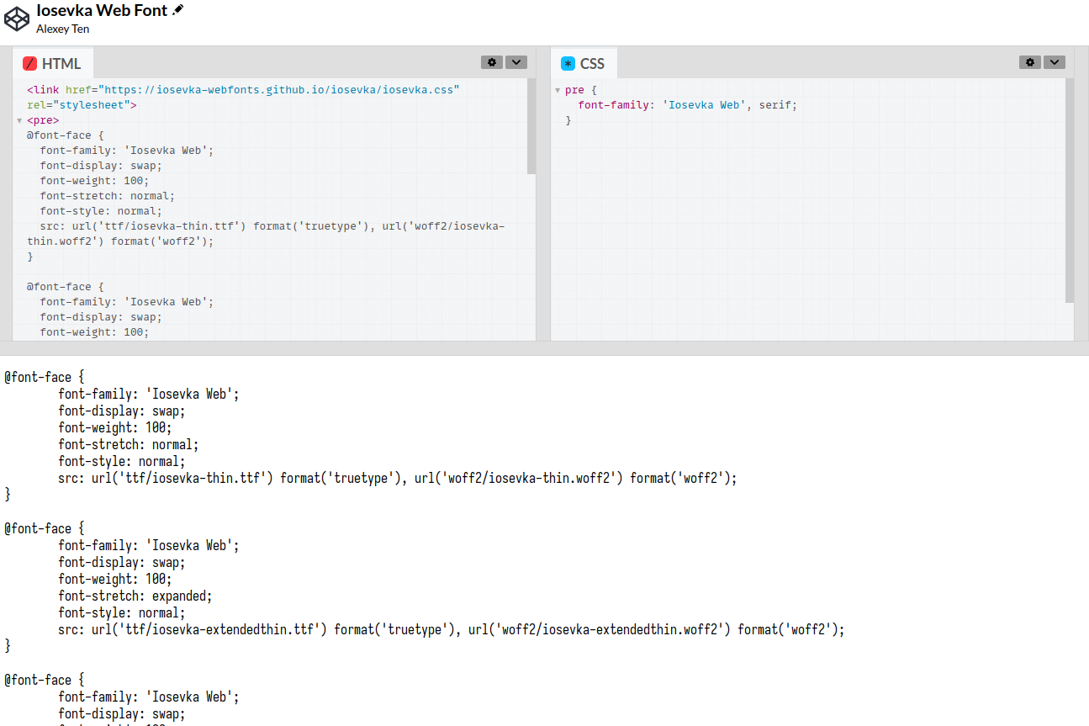The height and width of the screenshot is (726, 1089).
Task: Collapse the pre rule in the CSS editor
Action: (x=558, y=89)
